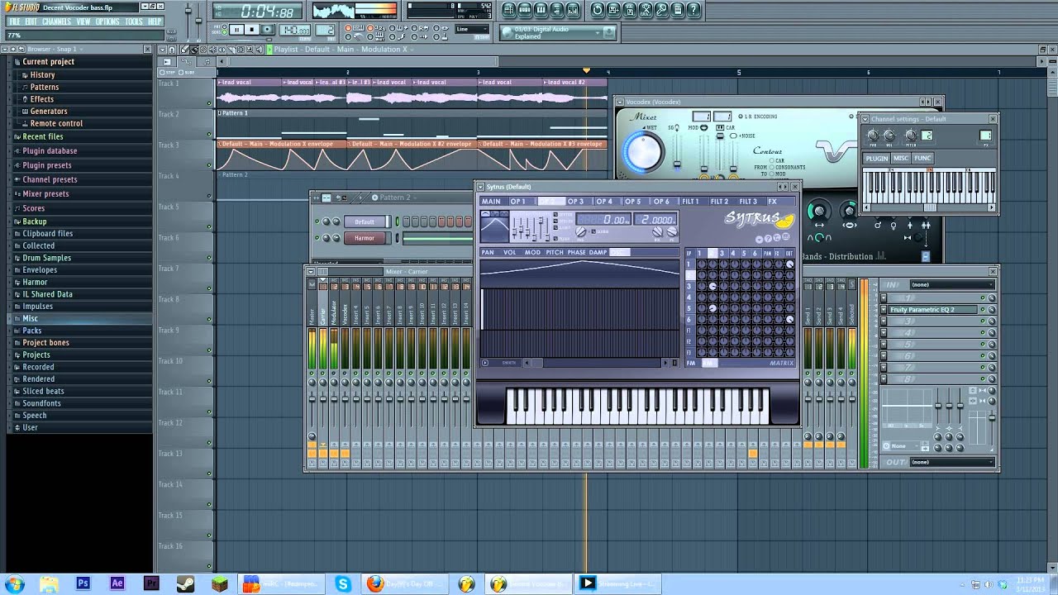
Task: Open the audio editor (scissors) toolbar icon
Action: point(646,10)
